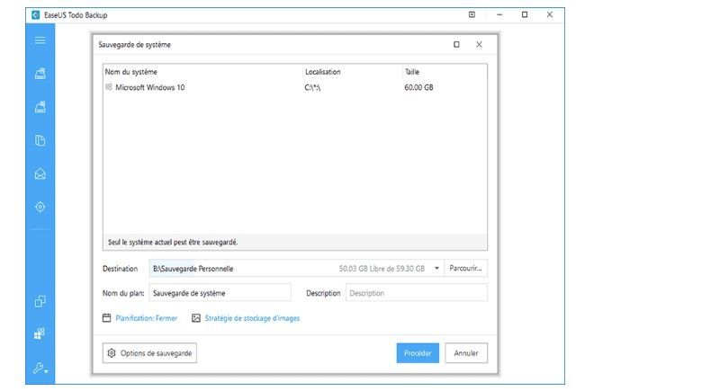Expand the Destination dropdown arrow
This screenshot has height=391, width=711.
(436, 268)
